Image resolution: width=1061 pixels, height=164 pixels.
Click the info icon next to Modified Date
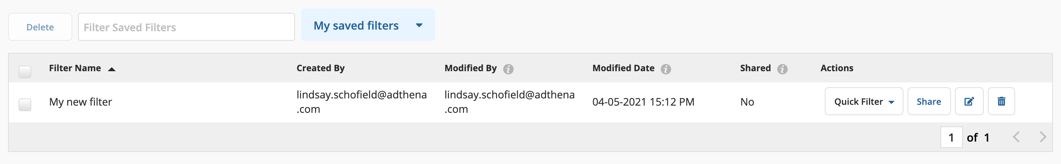click(x=666, y=69)
